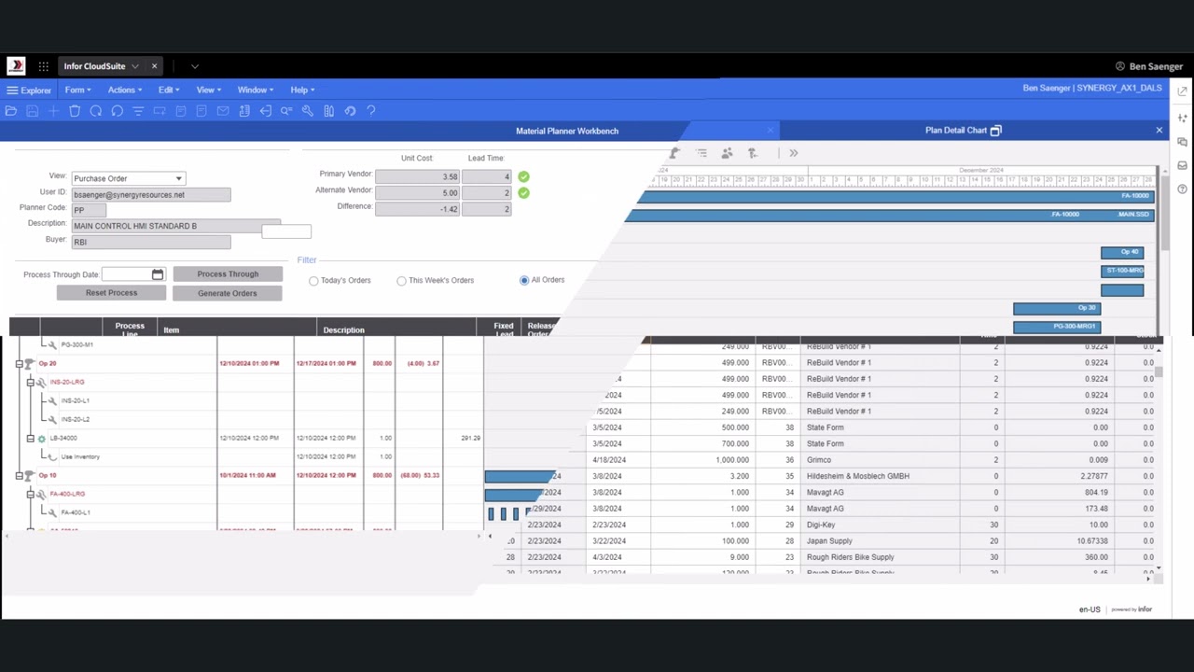This screenshot has height=672, width=1194.
Task: Open the Form menu
Action: (x=77, y=90)
